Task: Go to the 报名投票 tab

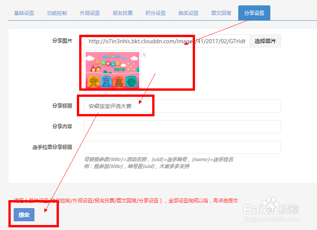Action: pos(123,13)
